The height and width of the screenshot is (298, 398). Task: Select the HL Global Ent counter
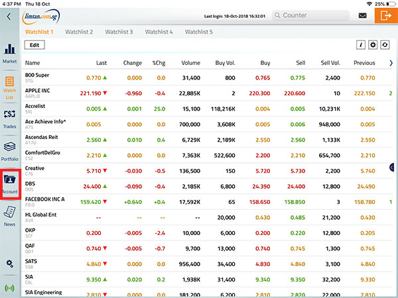pos(40,215)
